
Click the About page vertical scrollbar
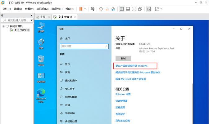[193, 104]
